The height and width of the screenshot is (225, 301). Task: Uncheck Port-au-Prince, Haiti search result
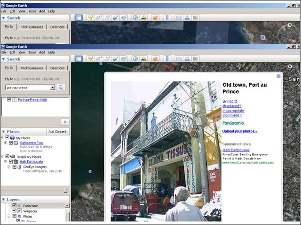click(x=9, y=99)
